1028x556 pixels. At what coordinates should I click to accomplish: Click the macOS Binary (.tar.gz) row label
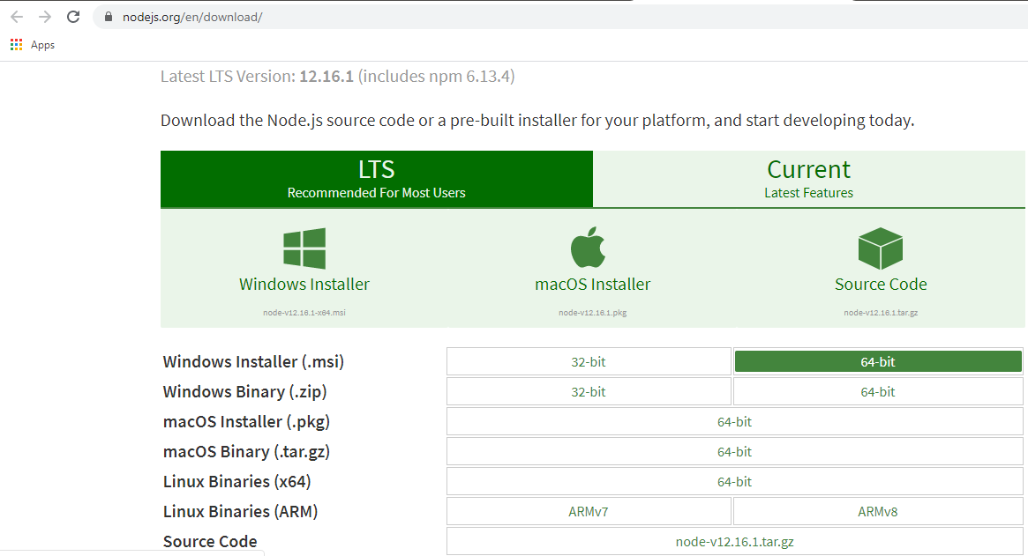click(x=246, y=452)
